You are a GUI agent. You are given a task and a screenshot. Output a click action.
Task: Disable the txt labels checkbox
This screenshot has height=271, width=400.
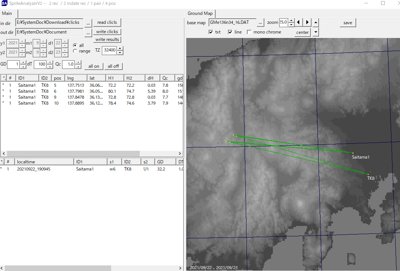click(x=211, y=32)
